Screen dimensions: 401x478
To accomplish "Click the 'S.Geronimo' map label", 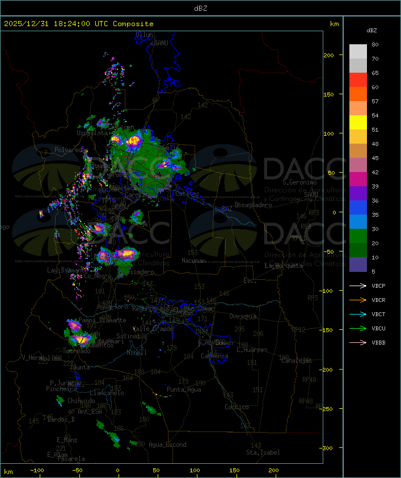I will 299,182.
